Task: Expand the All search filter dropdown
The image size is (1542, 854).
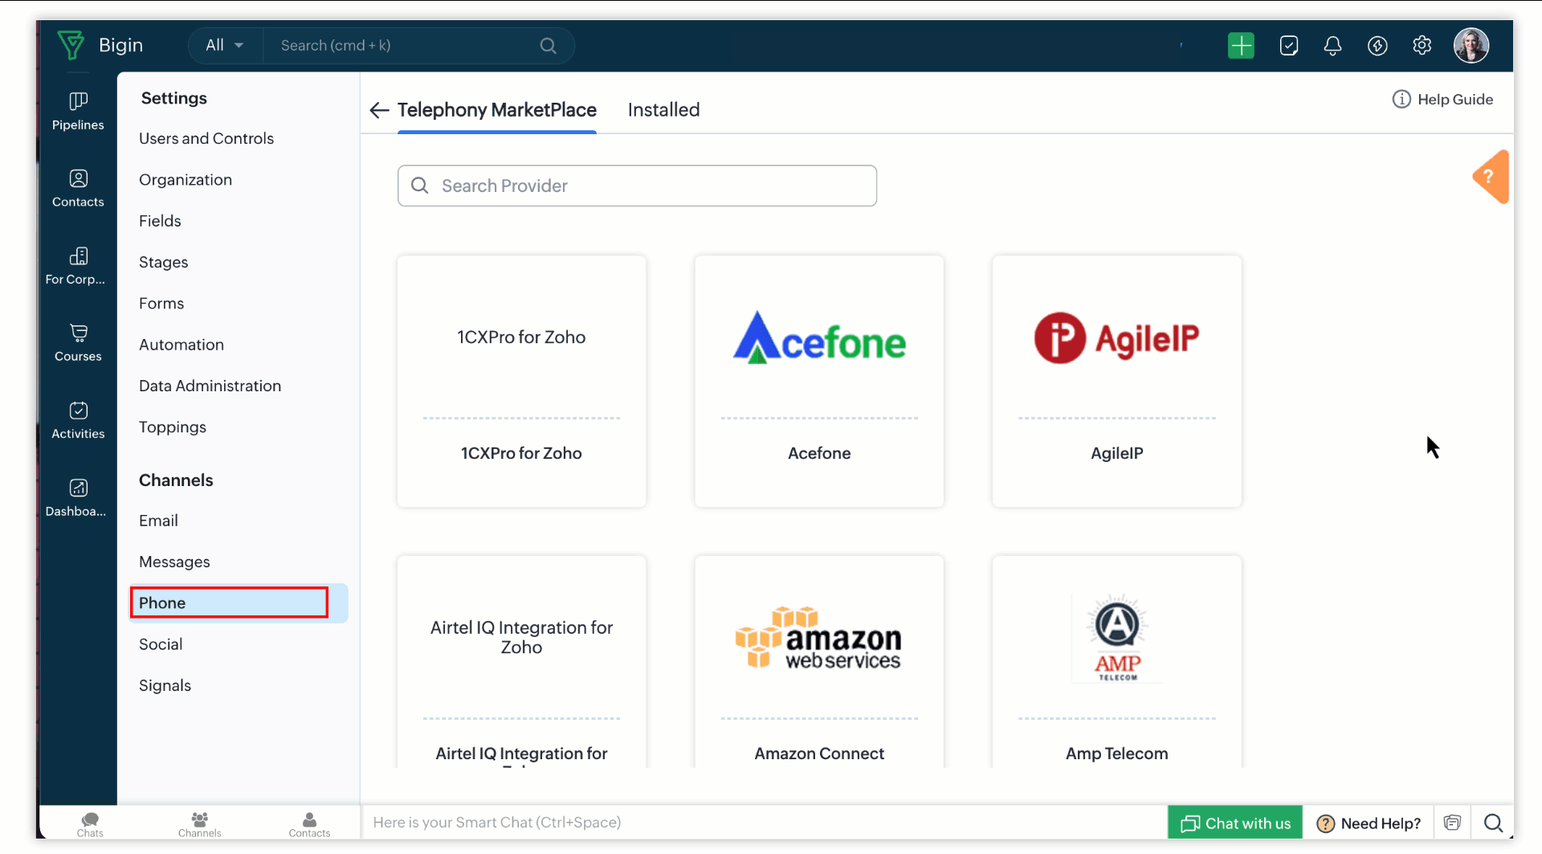Action: pos(225,45)
